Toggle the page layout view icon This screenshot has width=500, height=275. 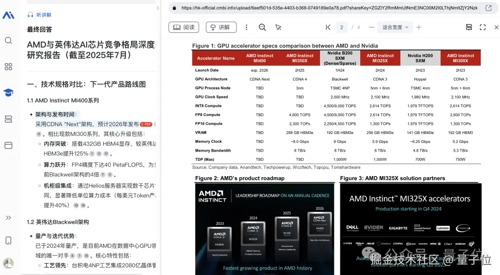(469, 27)
